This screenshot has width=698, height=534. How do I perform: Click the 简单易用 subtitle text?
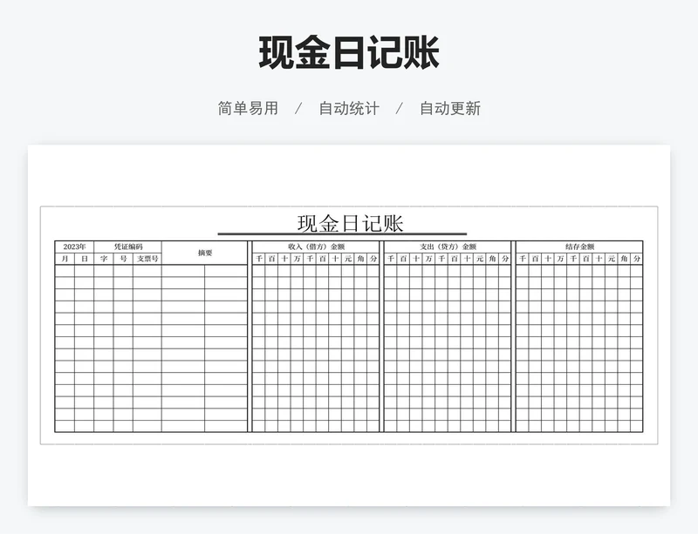pos(248,108)
